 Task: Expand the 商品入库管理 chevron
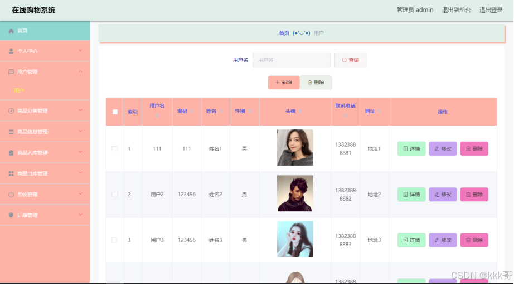point(80,152)
